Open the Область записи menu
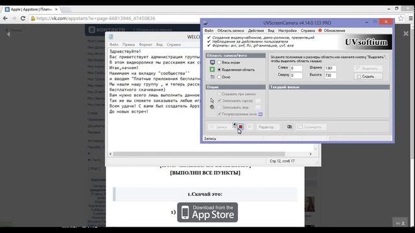Image resolution: width=415 pixels, height=233 pixels. [x=231, y=30]
